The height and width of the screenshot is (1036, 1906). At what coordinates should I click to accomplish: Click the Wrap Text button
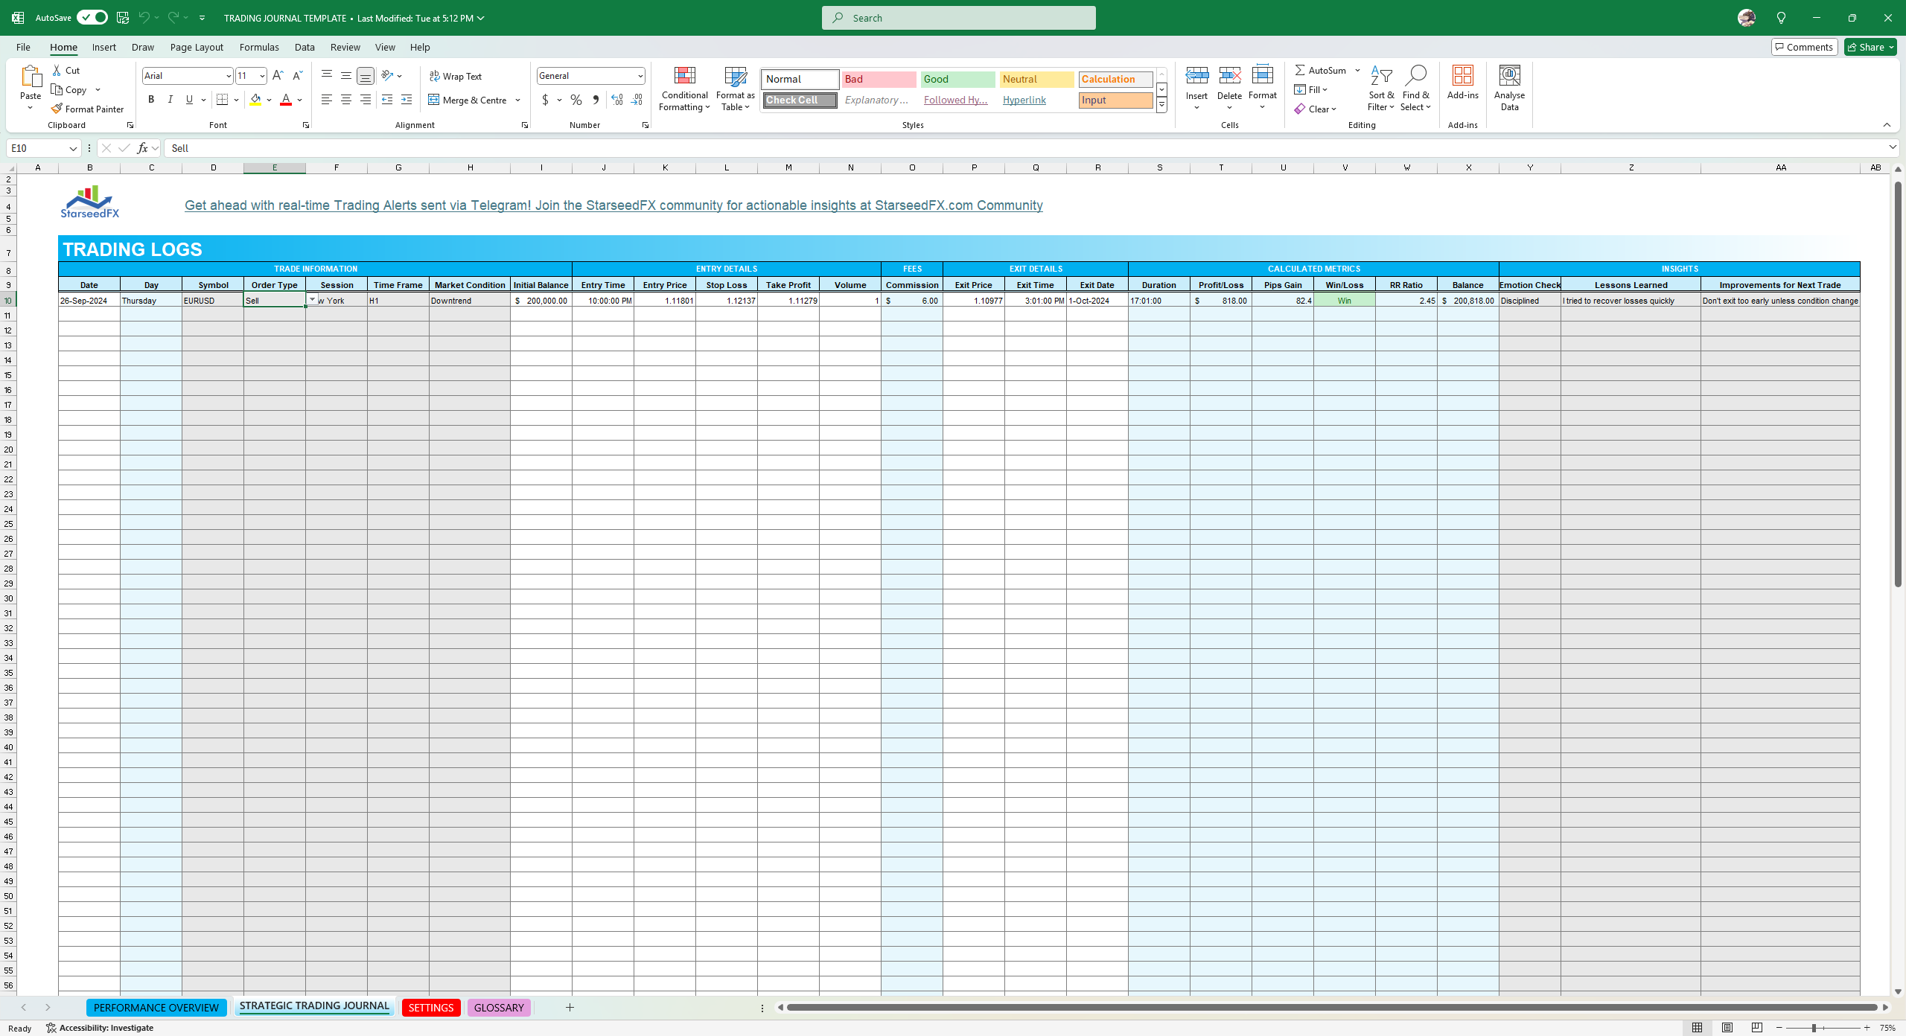455,76
